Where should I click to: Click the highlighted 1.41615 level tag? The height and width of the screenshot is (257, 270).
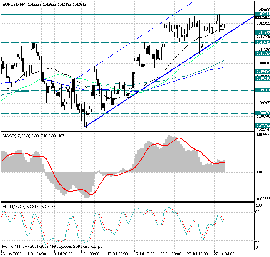(x=263, y=42)
